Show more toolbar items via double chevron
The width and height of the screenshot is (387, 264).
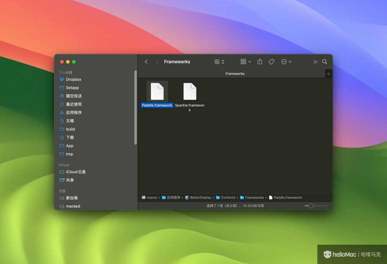pyautogui.click(x=315, y=62)
